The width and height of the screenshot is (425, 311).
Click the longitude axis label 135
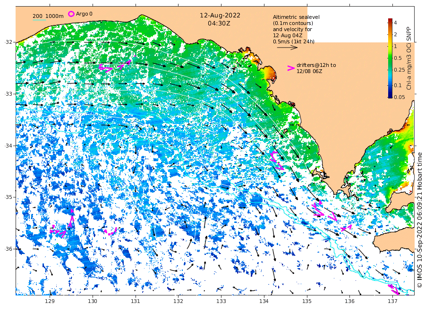coord(307,301)
